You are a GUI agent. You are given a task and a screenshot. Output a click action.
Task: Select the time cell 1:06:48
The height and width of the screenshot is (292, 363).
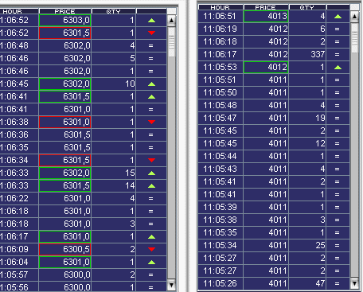[x=19, y=46]
